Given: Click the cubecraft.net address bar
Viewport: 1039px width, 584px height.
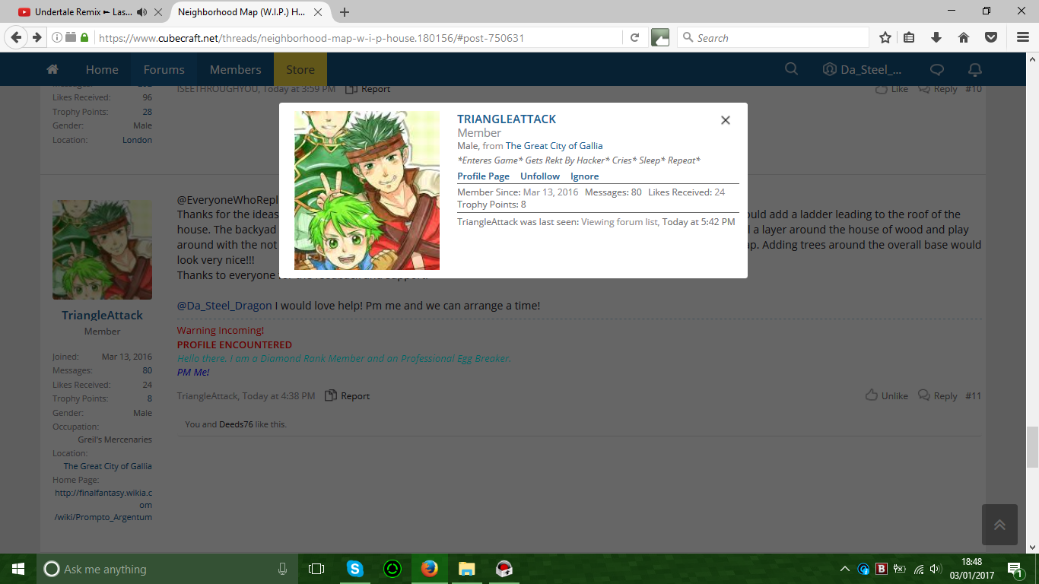Looking at the screenshot, I should [x=357, y=38].
